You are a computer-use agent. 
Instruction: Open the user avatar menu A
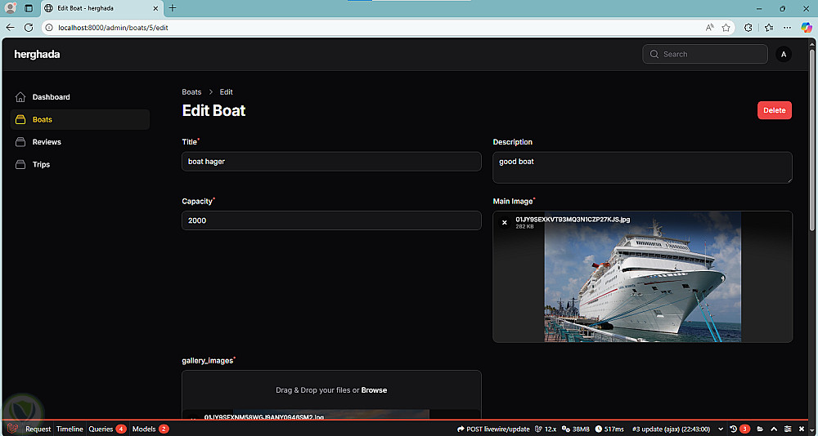(x=784, y=54)
